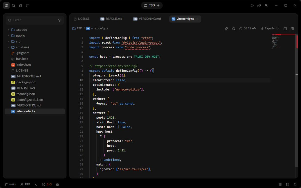Click line number 28 in gutter
Screen dimensions: 301x188
click(82, 164)
